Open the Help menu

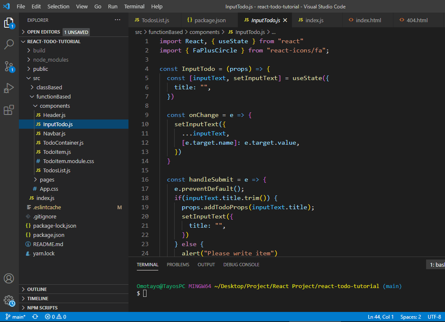tap(157, 6)
